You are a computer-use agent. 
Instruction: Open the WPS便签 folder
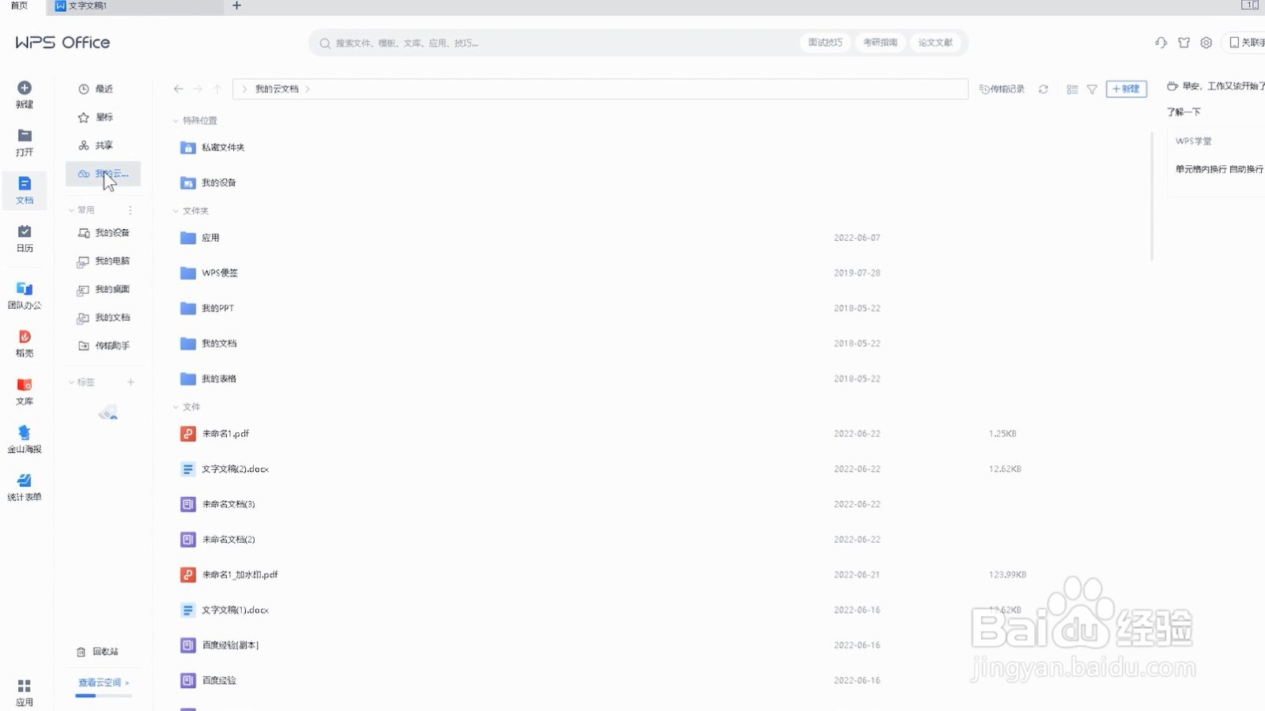click(210, 273)
